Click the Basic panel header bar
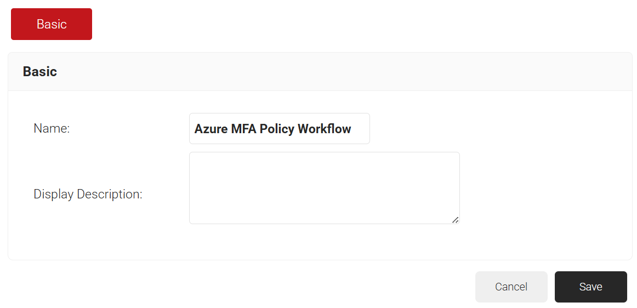 coord(320,72)
